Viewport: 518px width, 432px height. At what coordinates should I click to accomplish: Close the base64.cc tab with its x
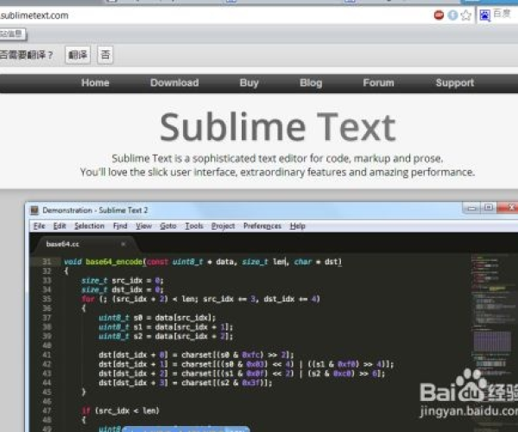pos(123,244)
